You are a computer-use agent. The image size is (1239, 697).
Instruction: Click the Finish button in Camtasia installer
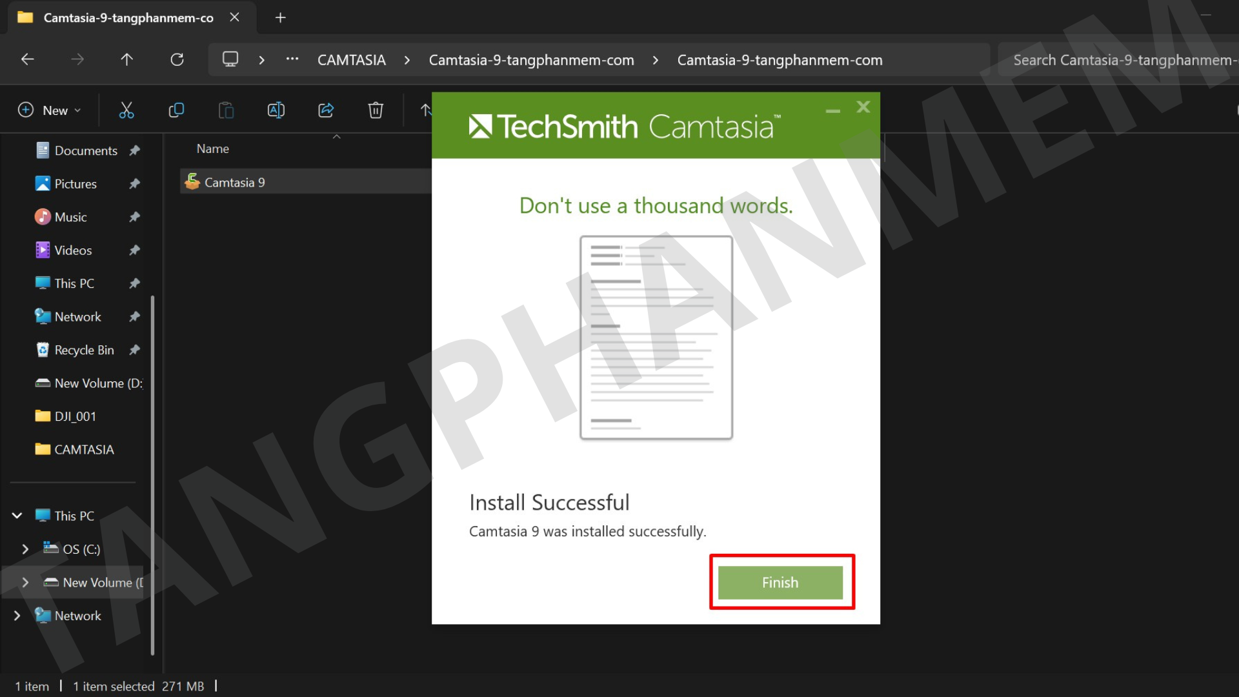pyautogui.click(x=780, y=582)
